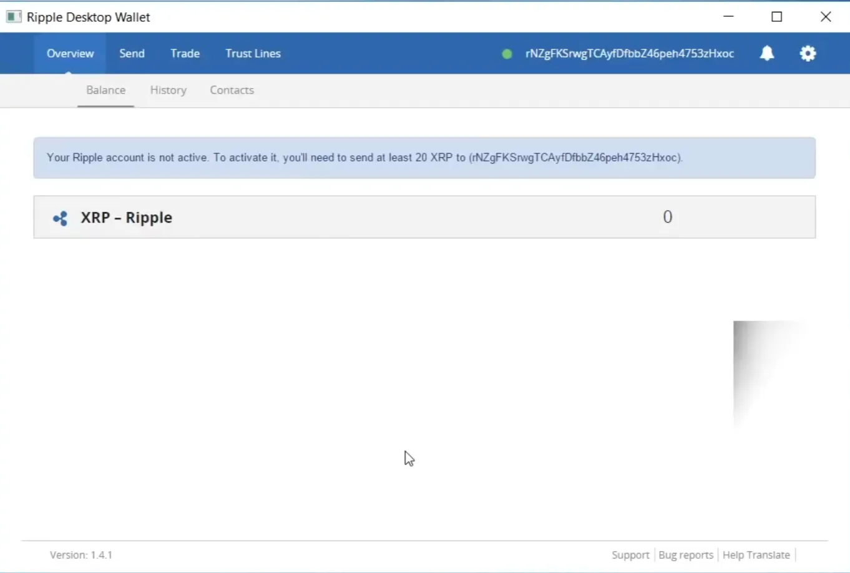Open the settings gear icon

[808, 54]
